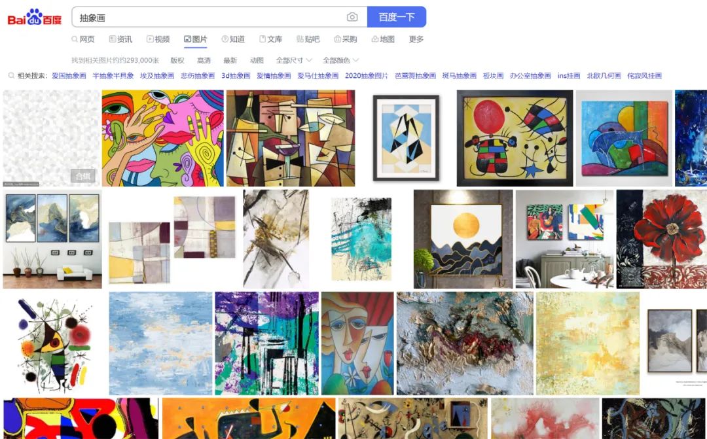Open the 地图 map tab
This screenshot has height=439, width=707.
[383, 39]
